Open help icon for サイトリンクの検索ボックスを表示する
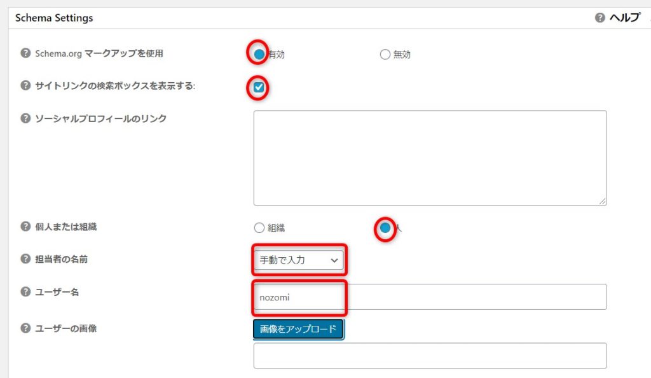651x378 pixels. [x=25, y=85]
